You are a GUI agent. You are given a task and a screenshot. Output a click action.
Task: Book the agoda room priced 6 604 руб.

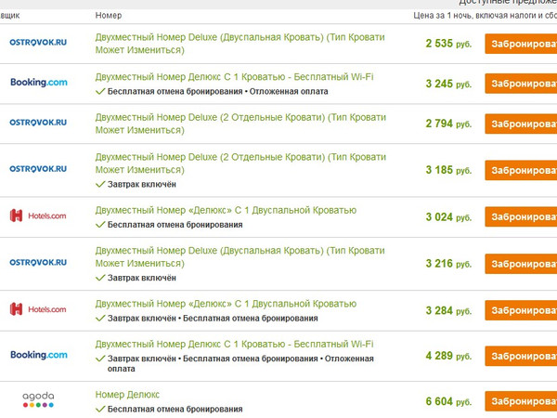(520, 401)
